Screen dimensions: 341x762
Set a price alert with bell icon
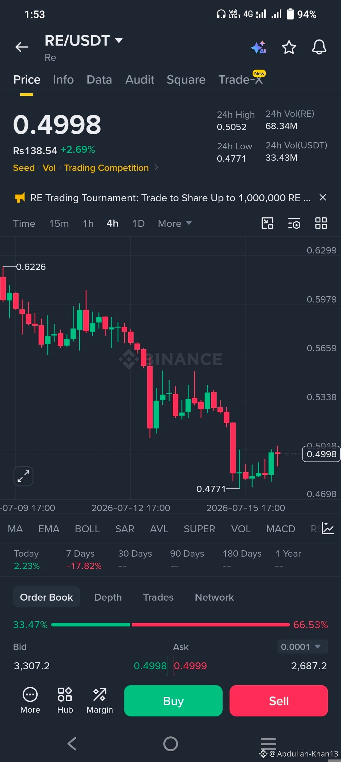[x=319, y=47]
